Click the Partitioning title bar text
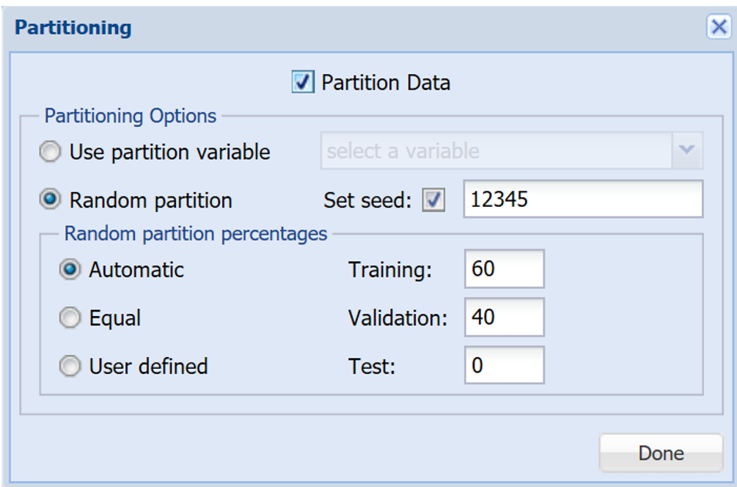This screenshot has height=487, width=737. tap(73, 28)
